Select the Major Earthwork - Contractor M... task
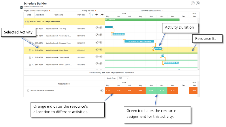 coord(58,36)
